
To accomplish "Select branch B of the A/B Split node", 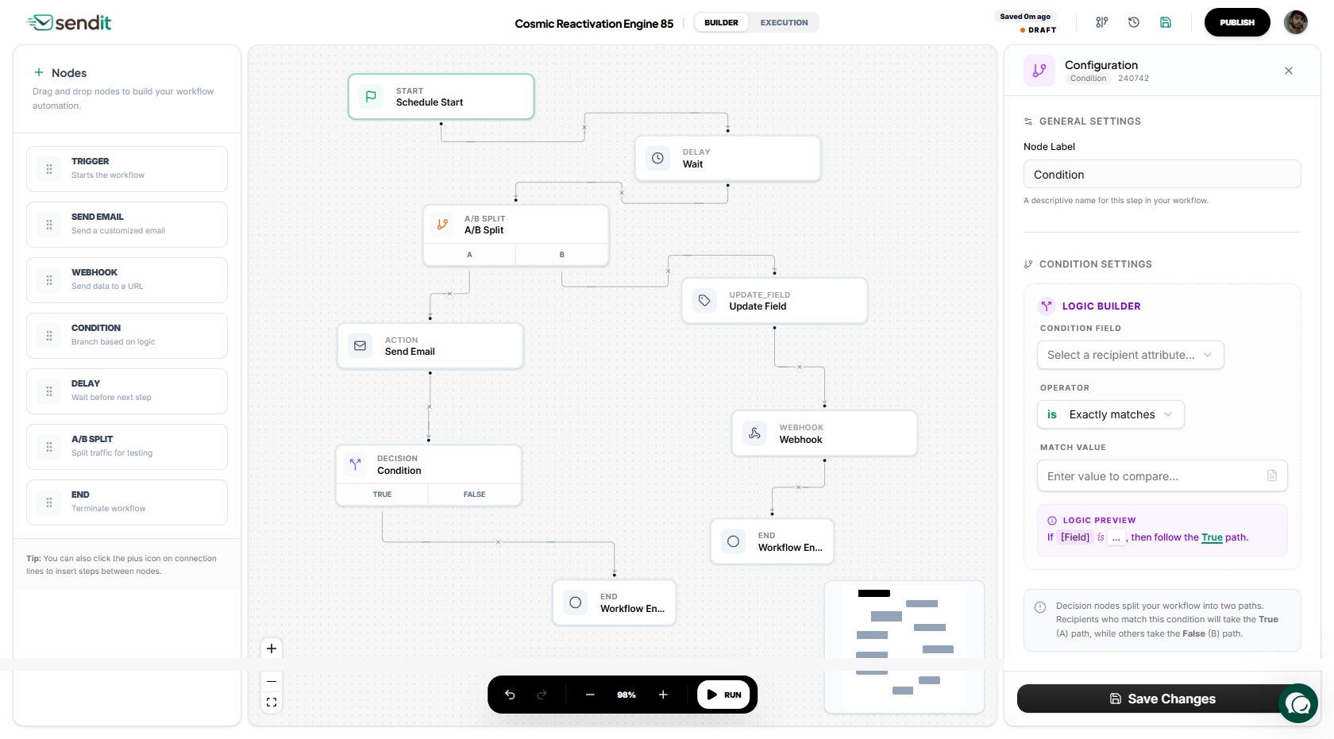I will click(561, 255).
